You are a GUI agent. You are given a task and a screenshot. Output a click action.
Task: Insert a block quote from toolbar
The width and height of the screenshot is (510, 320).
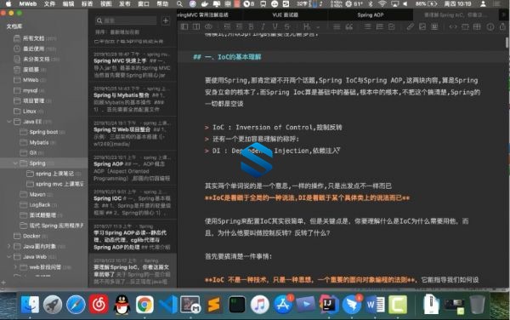click(x=349, y=26)
